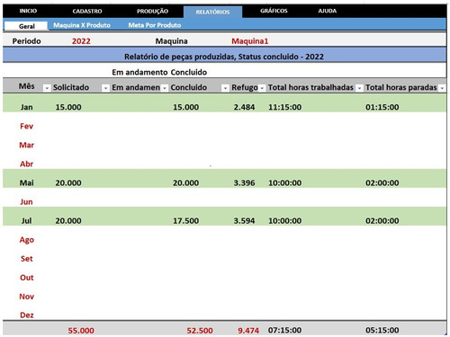The height and width of the screenshot is (337, 450).
Task: Select the Abr month label
Action: pos(26,164)
